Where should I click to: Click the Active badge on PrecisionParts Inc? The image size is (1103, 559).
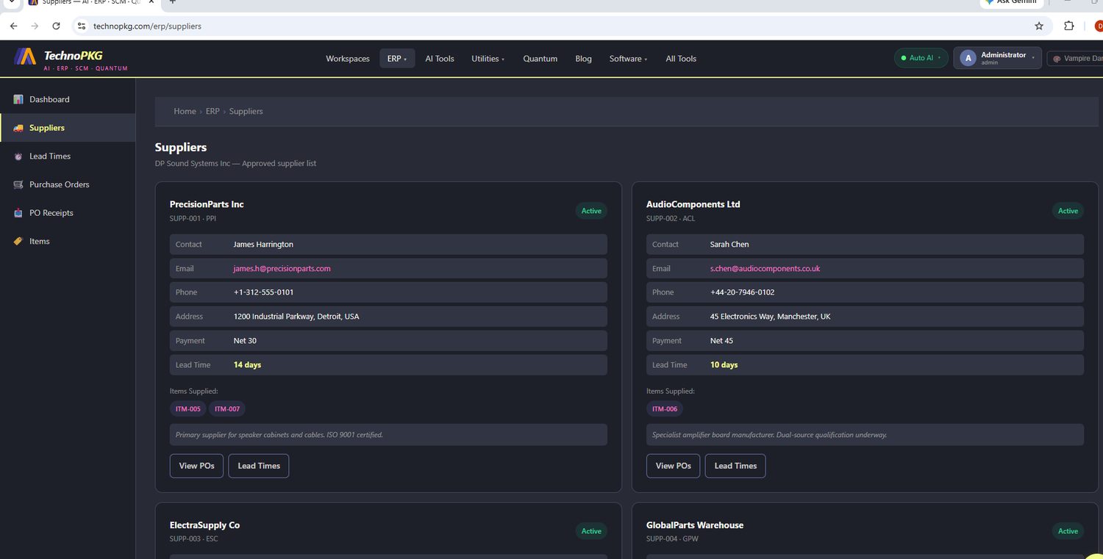coord(591,211)
